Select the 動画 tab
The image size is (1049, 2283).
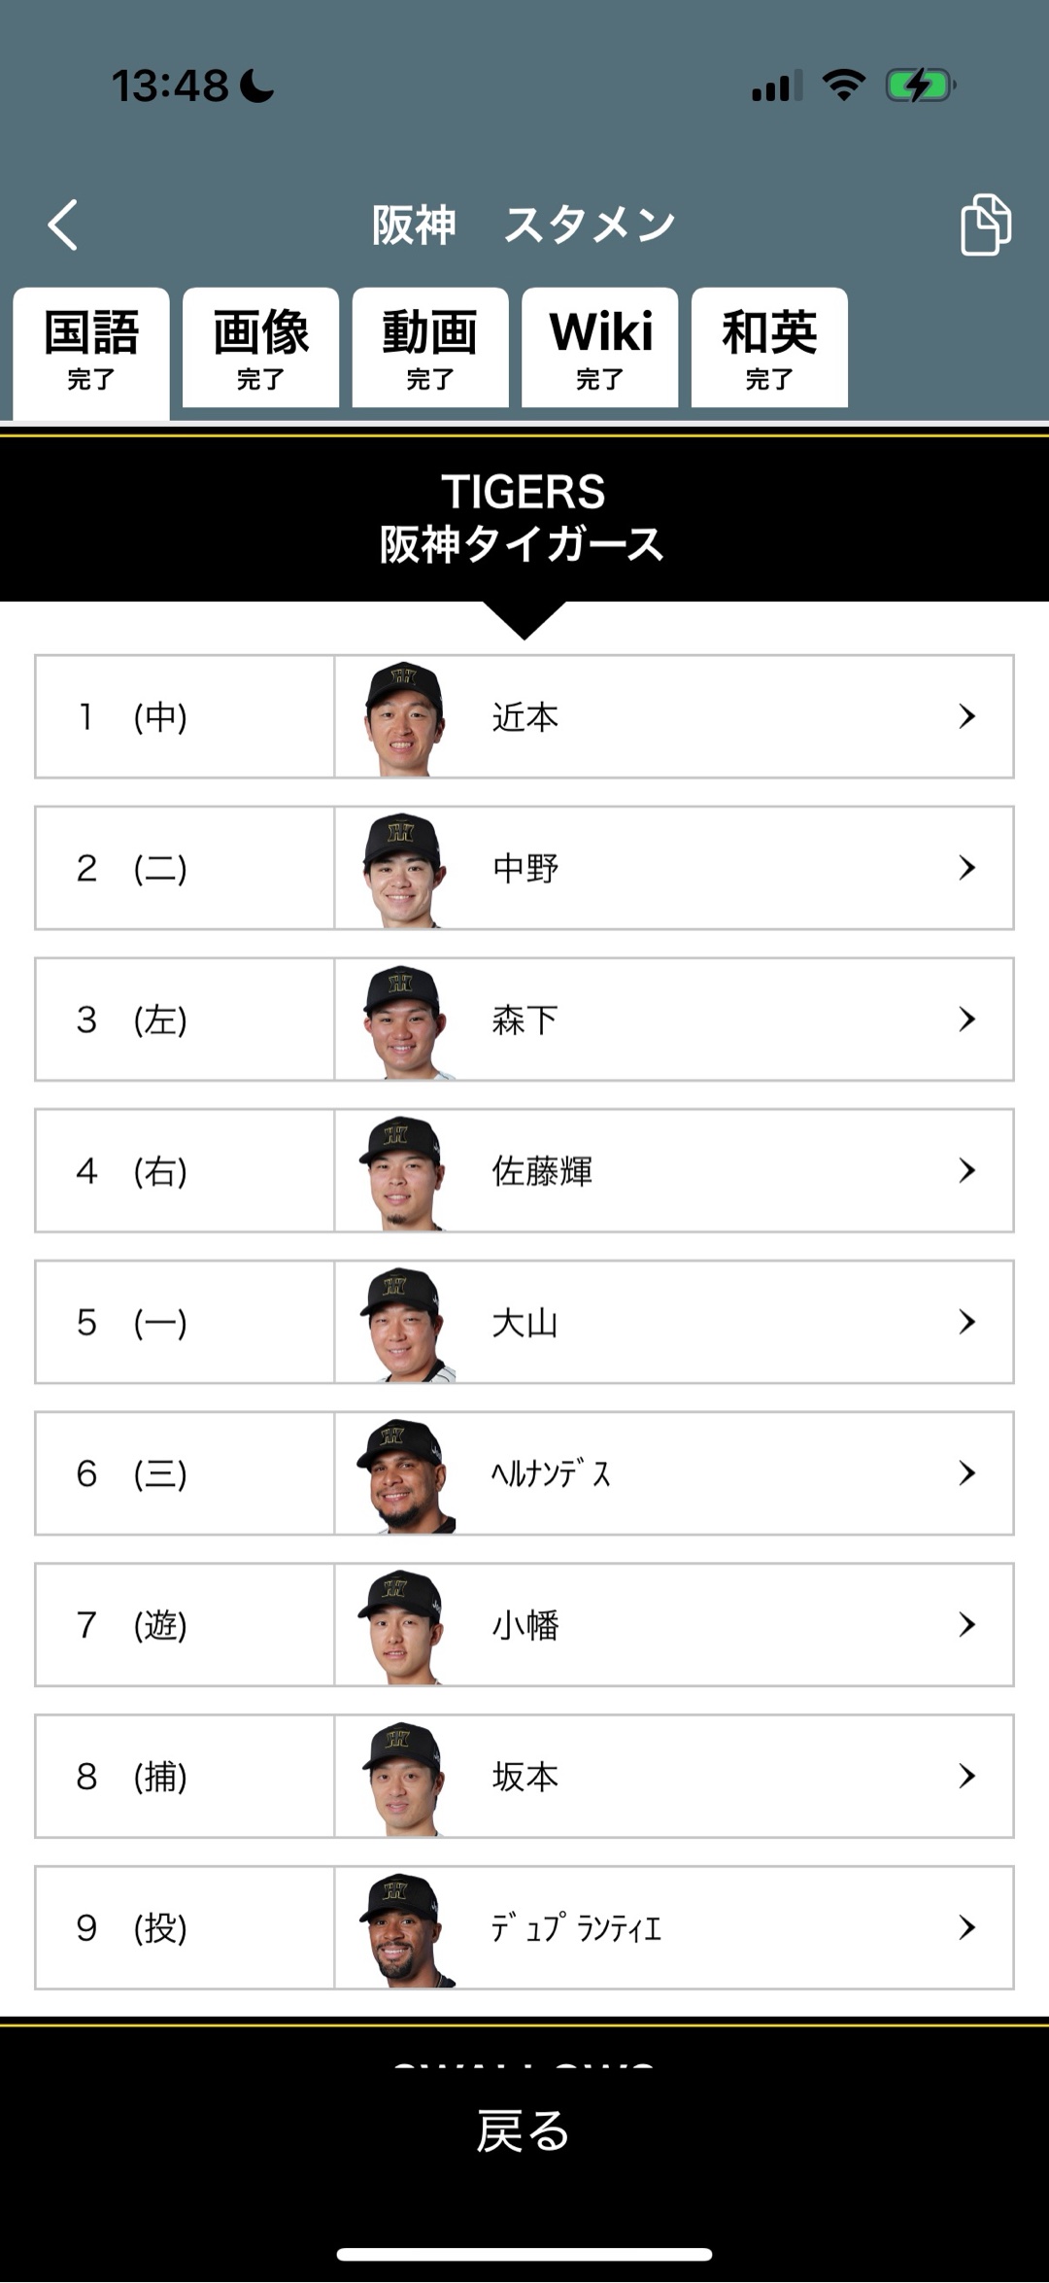tap(430, 348)
